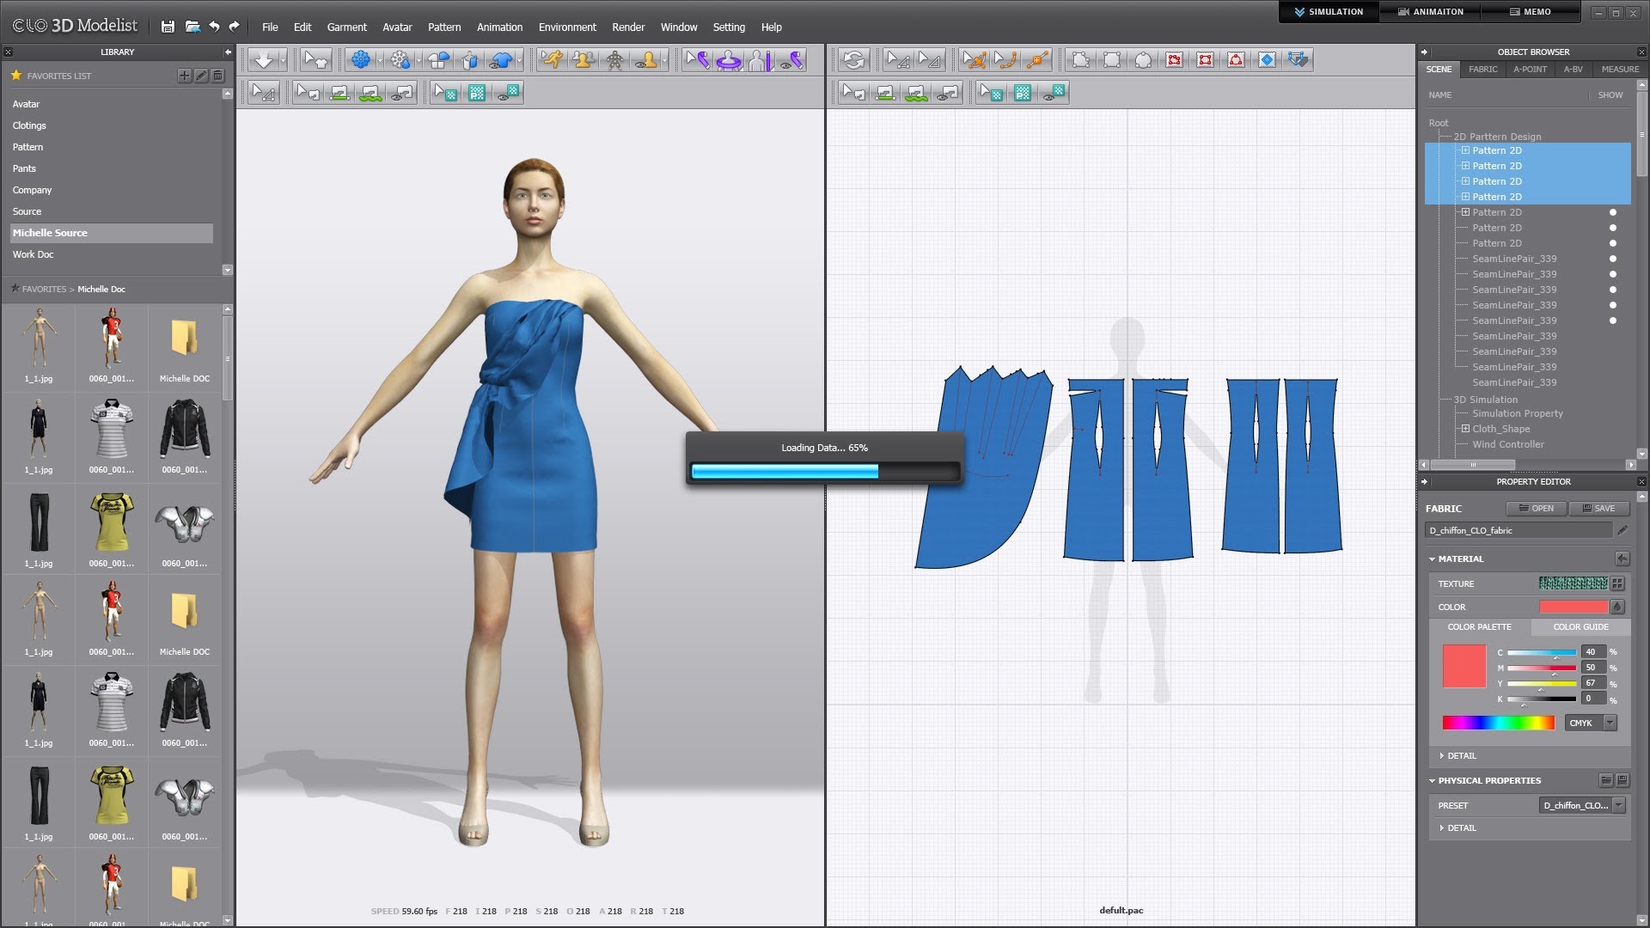This screenshot has height=928, width=1650.
Task: Toggle ANIMATION mode active state
Action: (1430, 11)
